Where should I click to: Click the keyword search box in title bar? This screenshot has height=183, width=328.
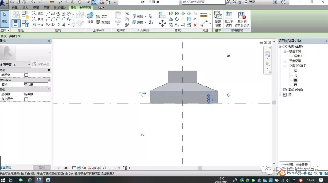tap(203, 2)
